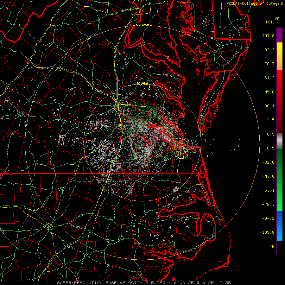This screenshot has height=285, width=285.
Task: Select the -78.7 velocity scale value
Action: click(268, 205)
